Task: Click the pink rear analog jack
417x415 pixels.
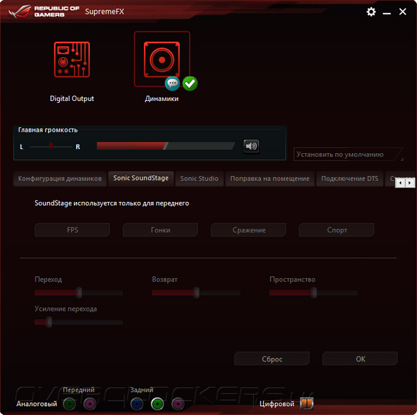Action: click(178, 404)
